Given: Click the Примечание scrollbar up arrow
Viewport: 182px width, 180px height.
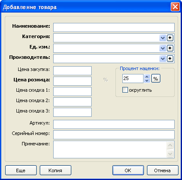Looking at the screenshot, I should click(170, 145).
